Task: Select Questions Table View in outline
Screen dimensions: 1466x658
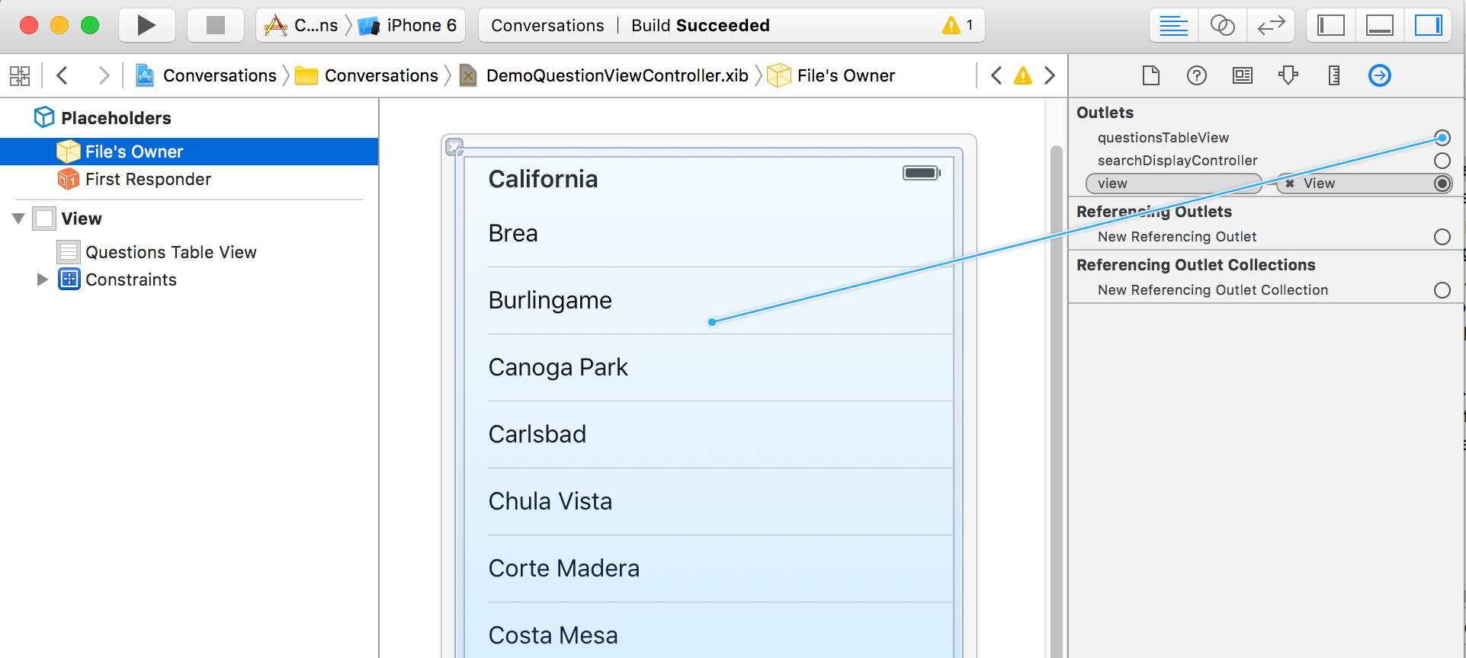Action: tap(171, 252)
